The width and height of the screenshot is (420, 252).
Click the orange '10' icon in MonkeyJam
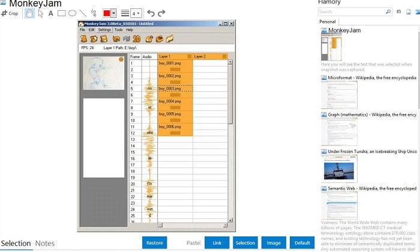coord(137,39)
